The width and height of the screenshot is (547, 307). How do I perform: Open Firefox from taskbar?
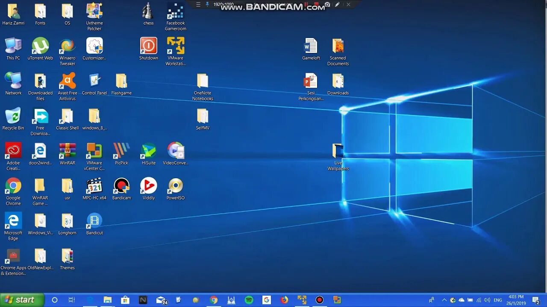284,300
